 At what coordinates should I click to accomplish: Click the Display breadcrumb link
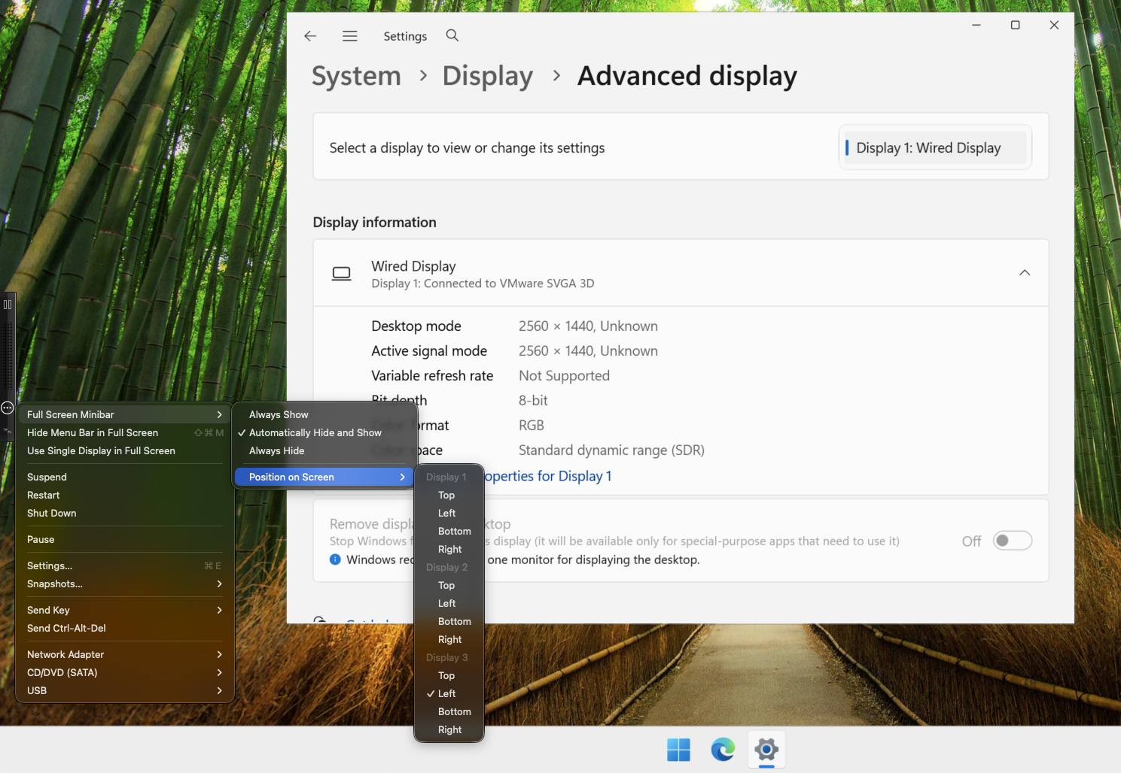click(x=487, y=76)
